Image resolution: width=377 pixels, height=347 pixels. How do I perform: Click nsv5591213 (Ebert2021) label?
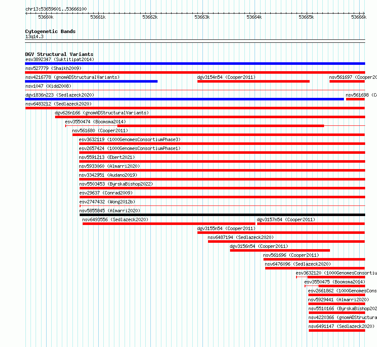[107, 157]
